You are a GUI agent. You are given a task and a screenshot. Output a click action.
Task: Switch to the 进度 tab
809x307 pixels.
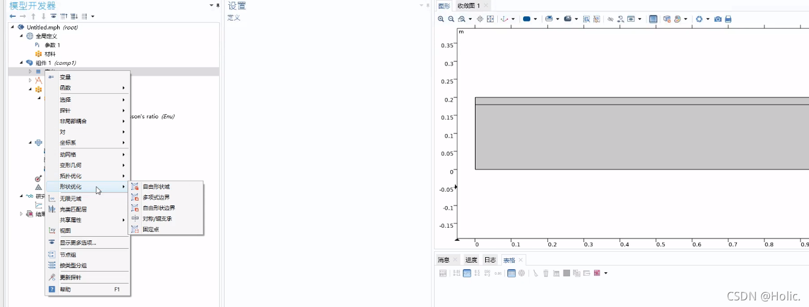[x=471, y=260]
